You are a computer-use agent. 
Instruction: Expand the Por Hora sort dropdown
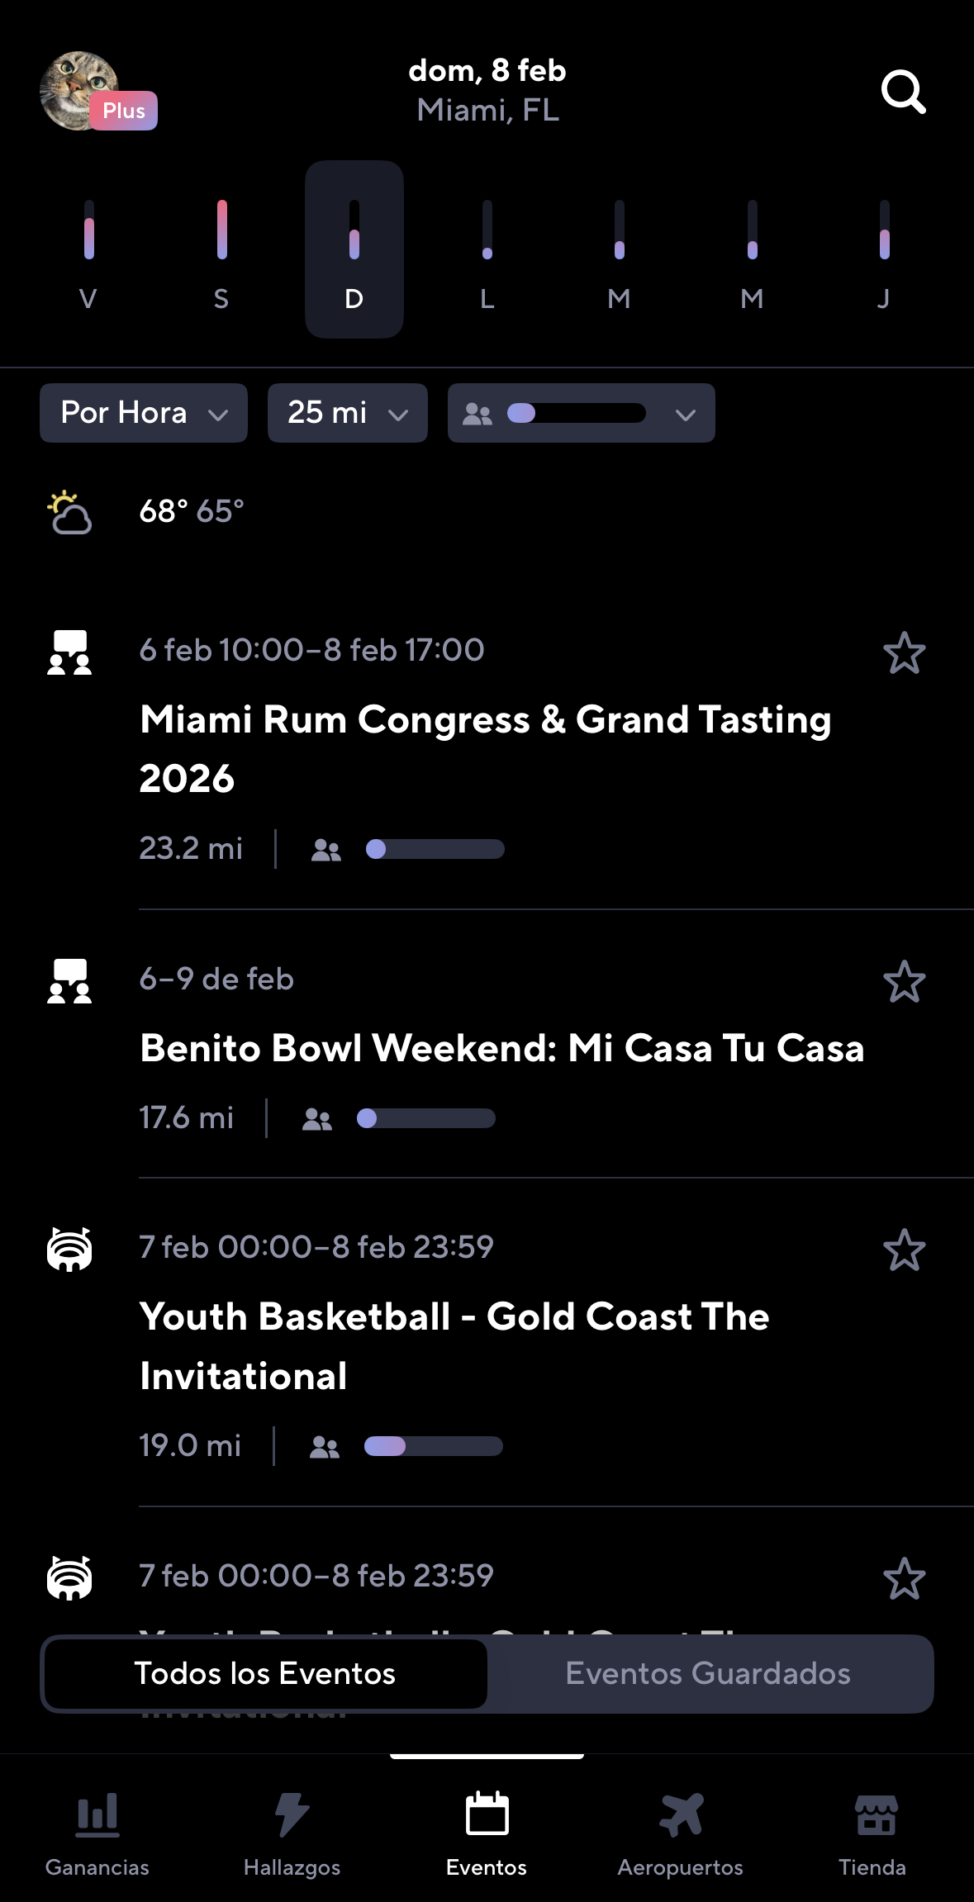[x=144, y=413]
